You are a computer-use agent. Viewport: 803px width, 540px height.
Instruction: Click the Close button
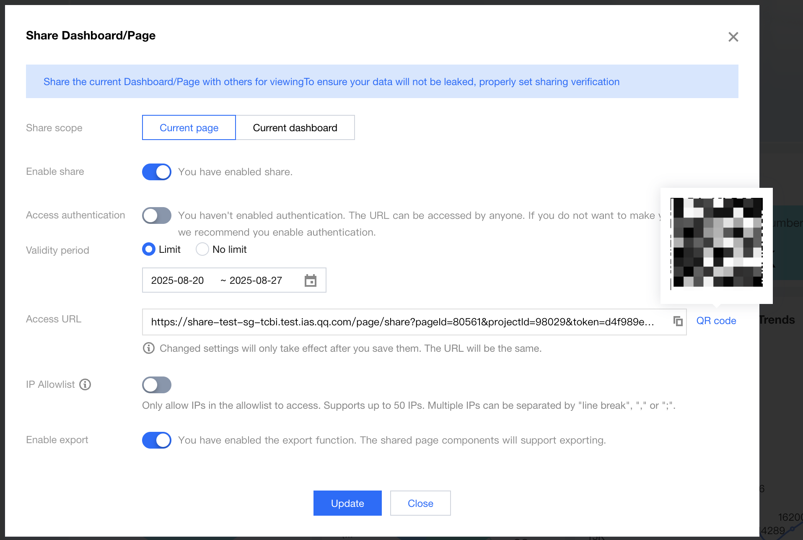(420, 503)
